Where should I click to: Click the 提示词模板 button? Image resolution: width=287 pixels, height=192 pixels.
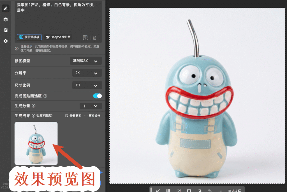tap(29, 37)
